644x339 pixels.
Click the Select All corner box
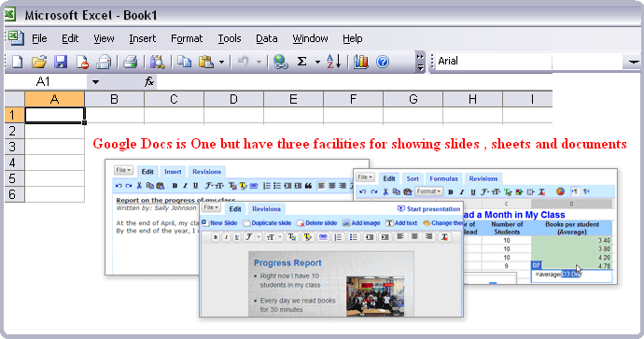pos(14,99)
